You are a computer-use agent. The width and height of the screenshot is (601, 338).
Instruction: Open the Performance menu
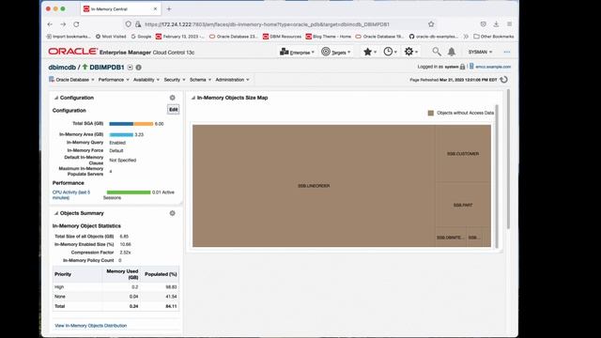point(114,80)
